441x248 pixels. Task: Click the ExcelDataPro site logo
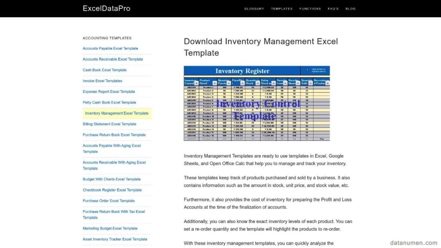[x=106, y=9]
